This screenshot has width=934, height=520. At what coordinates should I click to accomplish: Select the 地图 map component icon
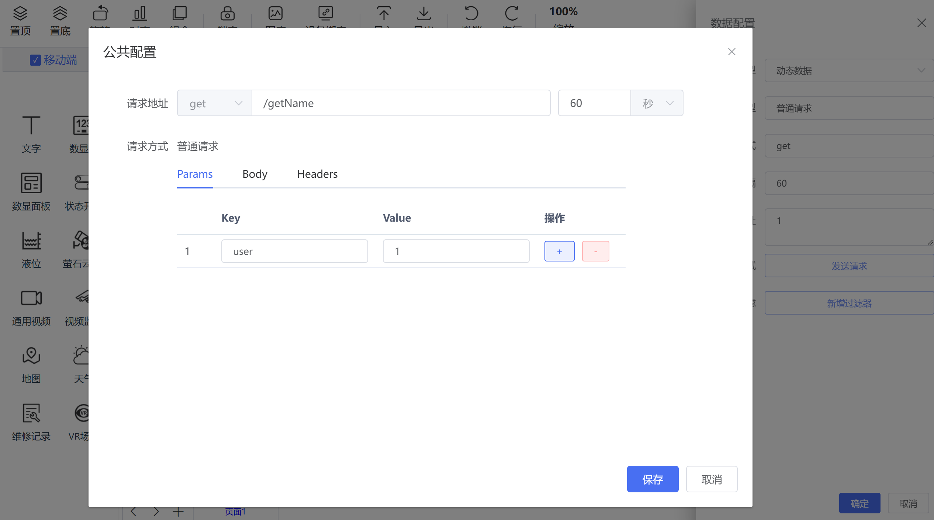click(31, 356)
